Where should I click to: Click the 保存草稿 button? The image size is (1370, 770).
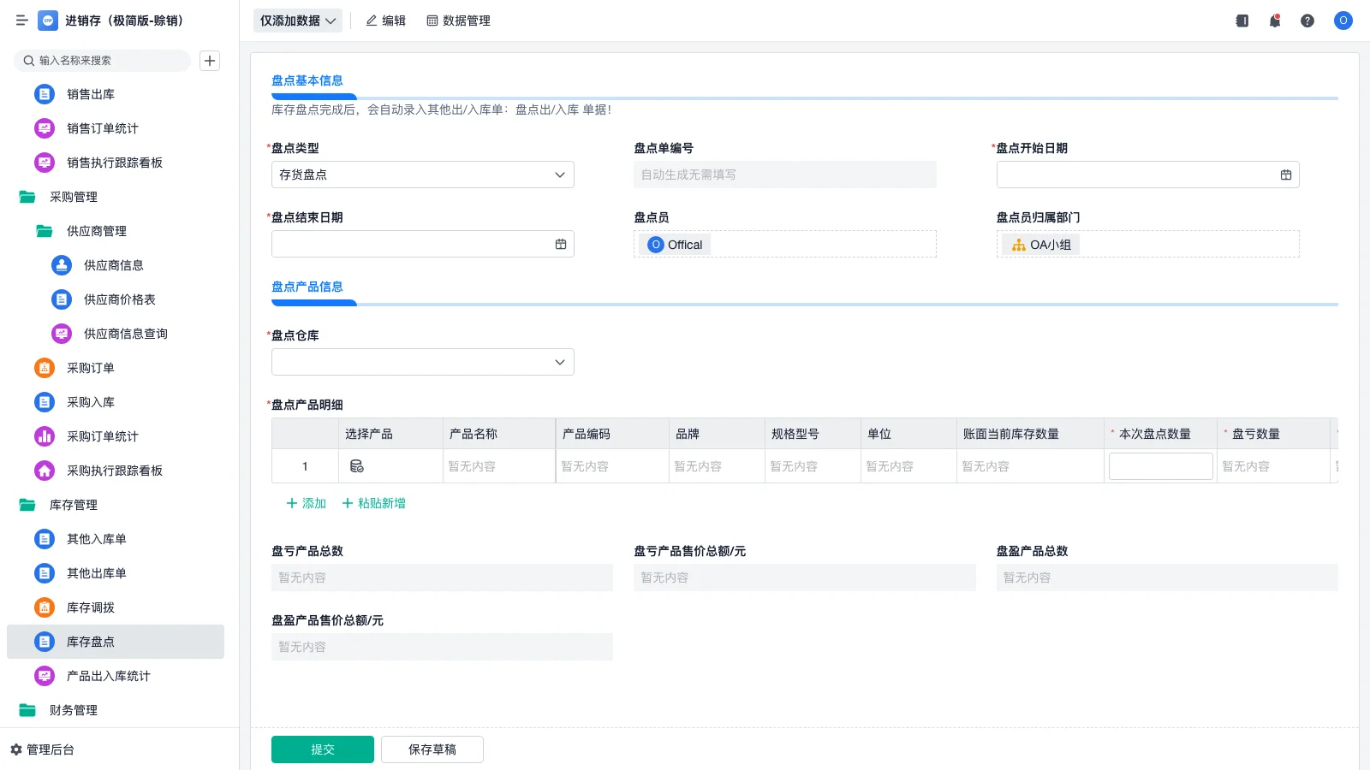click(x=432, y=749)
